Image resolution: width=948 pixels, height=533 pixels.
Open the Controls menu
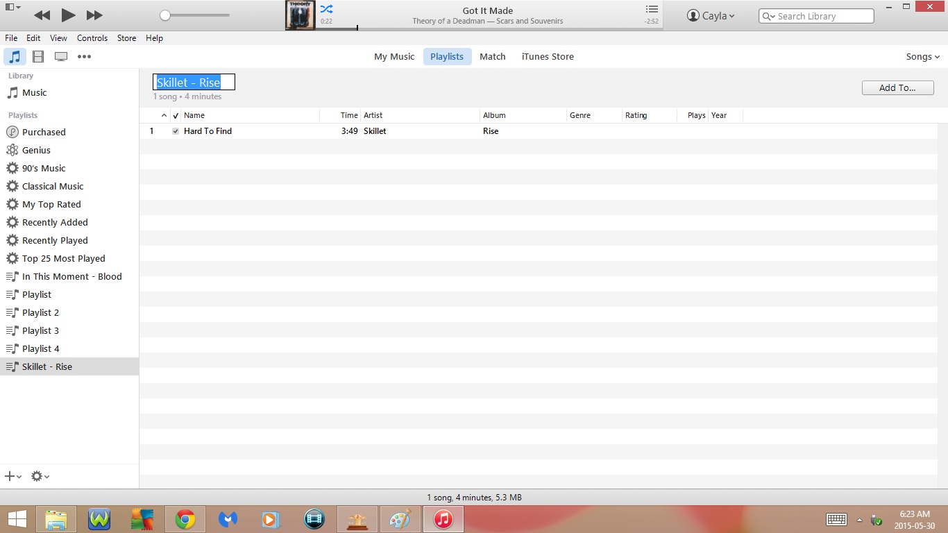(x=92, y=38)
